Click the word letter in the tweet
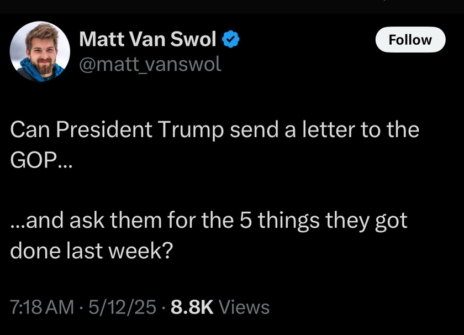This screenshot has width=464, height=335. coord(329,129)
